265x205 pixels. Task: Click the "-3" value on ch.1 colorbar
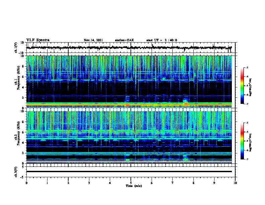point(247,67)
